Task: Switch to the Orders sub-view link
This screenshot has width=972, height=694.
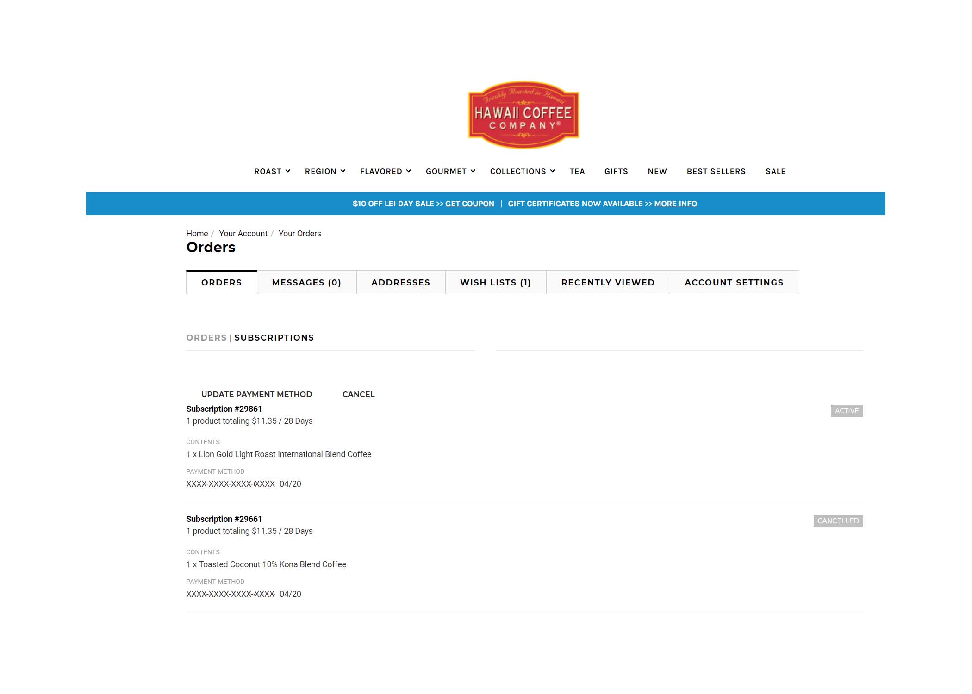Action: pyautogui.click(x=206, y=338)
